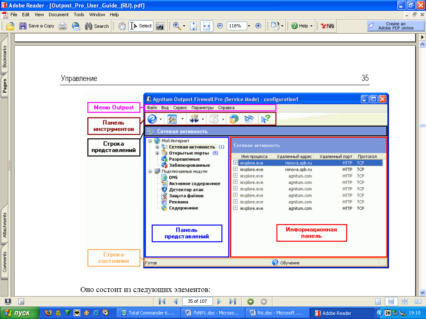Switch to Single Page layout
Image resolution: width=426 pixels, height=319 pixels.
coord(378,302)
